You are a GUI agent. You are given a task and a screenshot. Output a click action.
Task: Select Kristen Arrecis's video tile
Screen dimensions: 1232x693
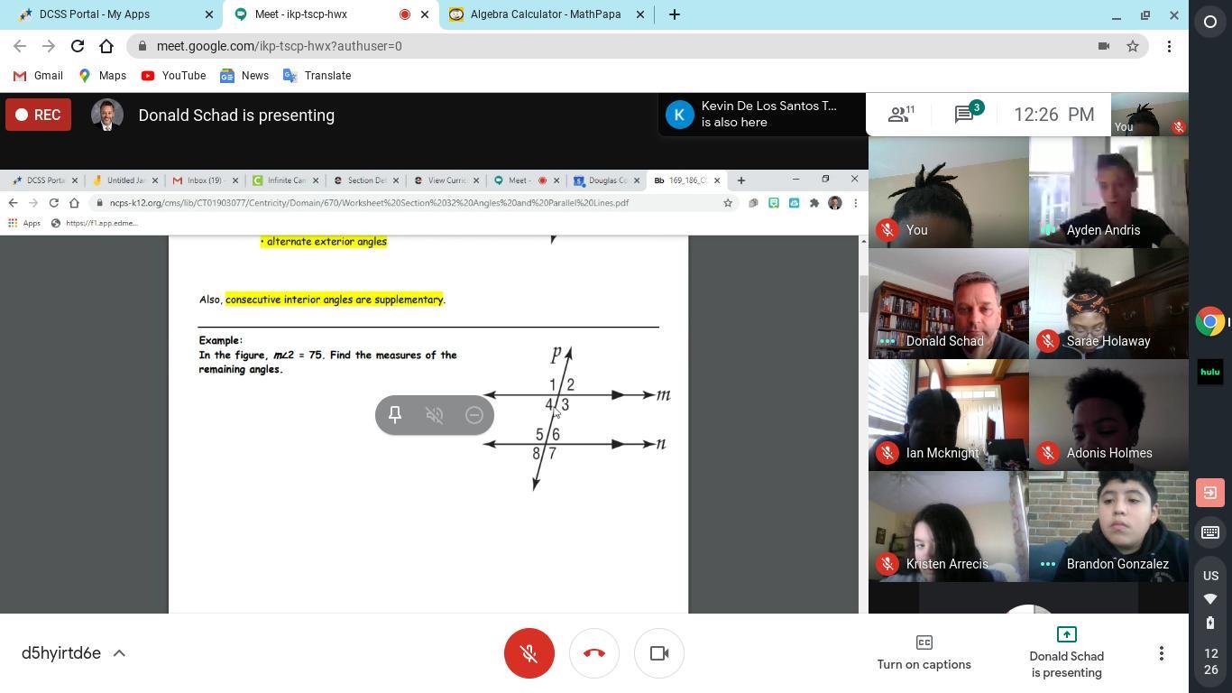point(949,527)
